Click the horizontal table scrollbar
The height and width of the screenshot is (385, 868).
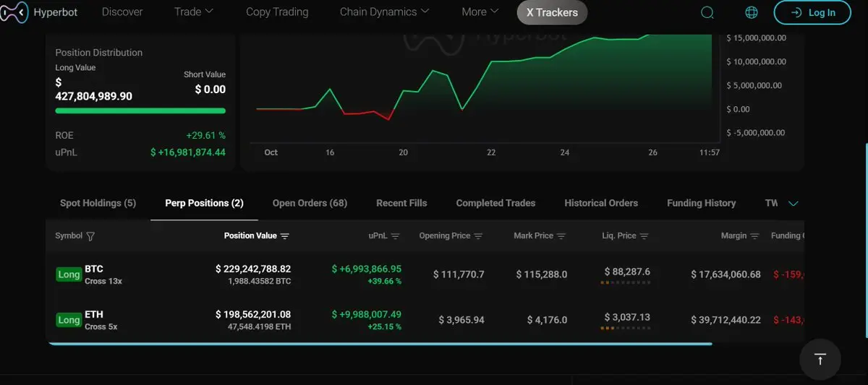(380, 344)
